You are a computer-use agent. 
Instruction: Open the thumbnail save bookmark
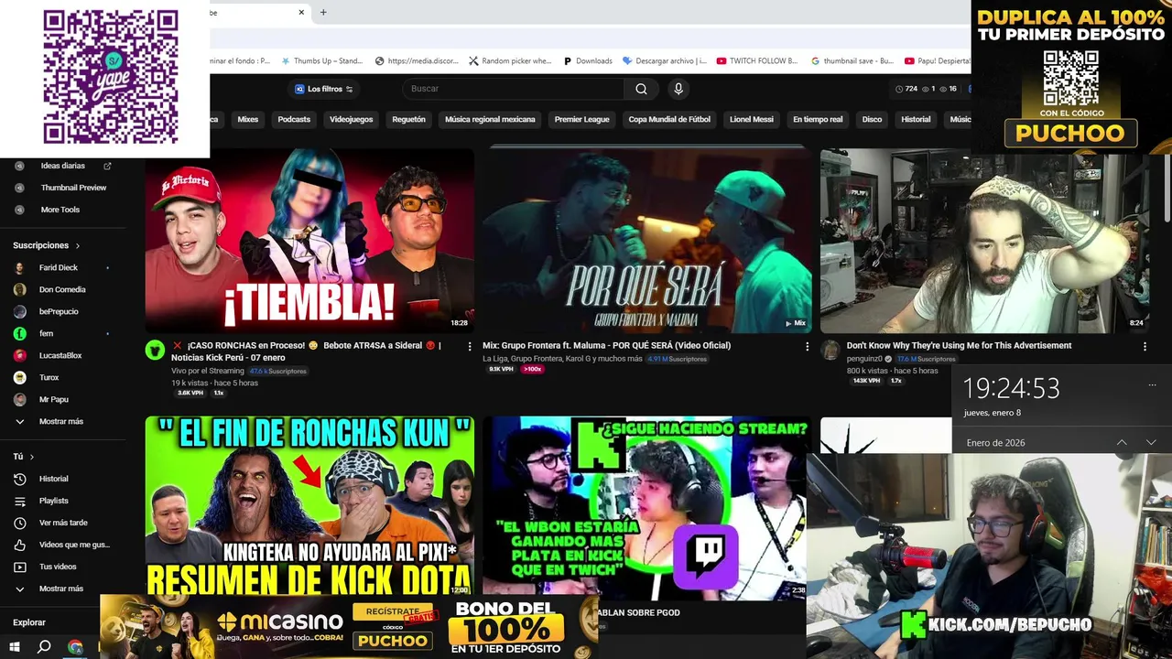[852, 61]
